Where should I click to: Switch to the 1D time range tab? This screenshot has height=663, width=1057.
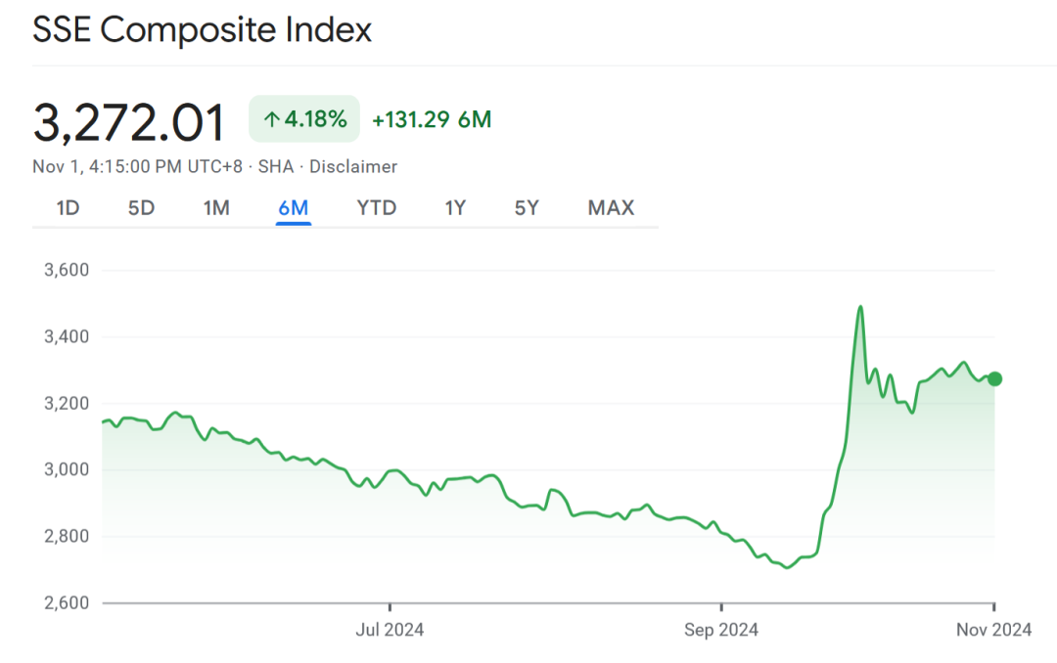(68, 207)
